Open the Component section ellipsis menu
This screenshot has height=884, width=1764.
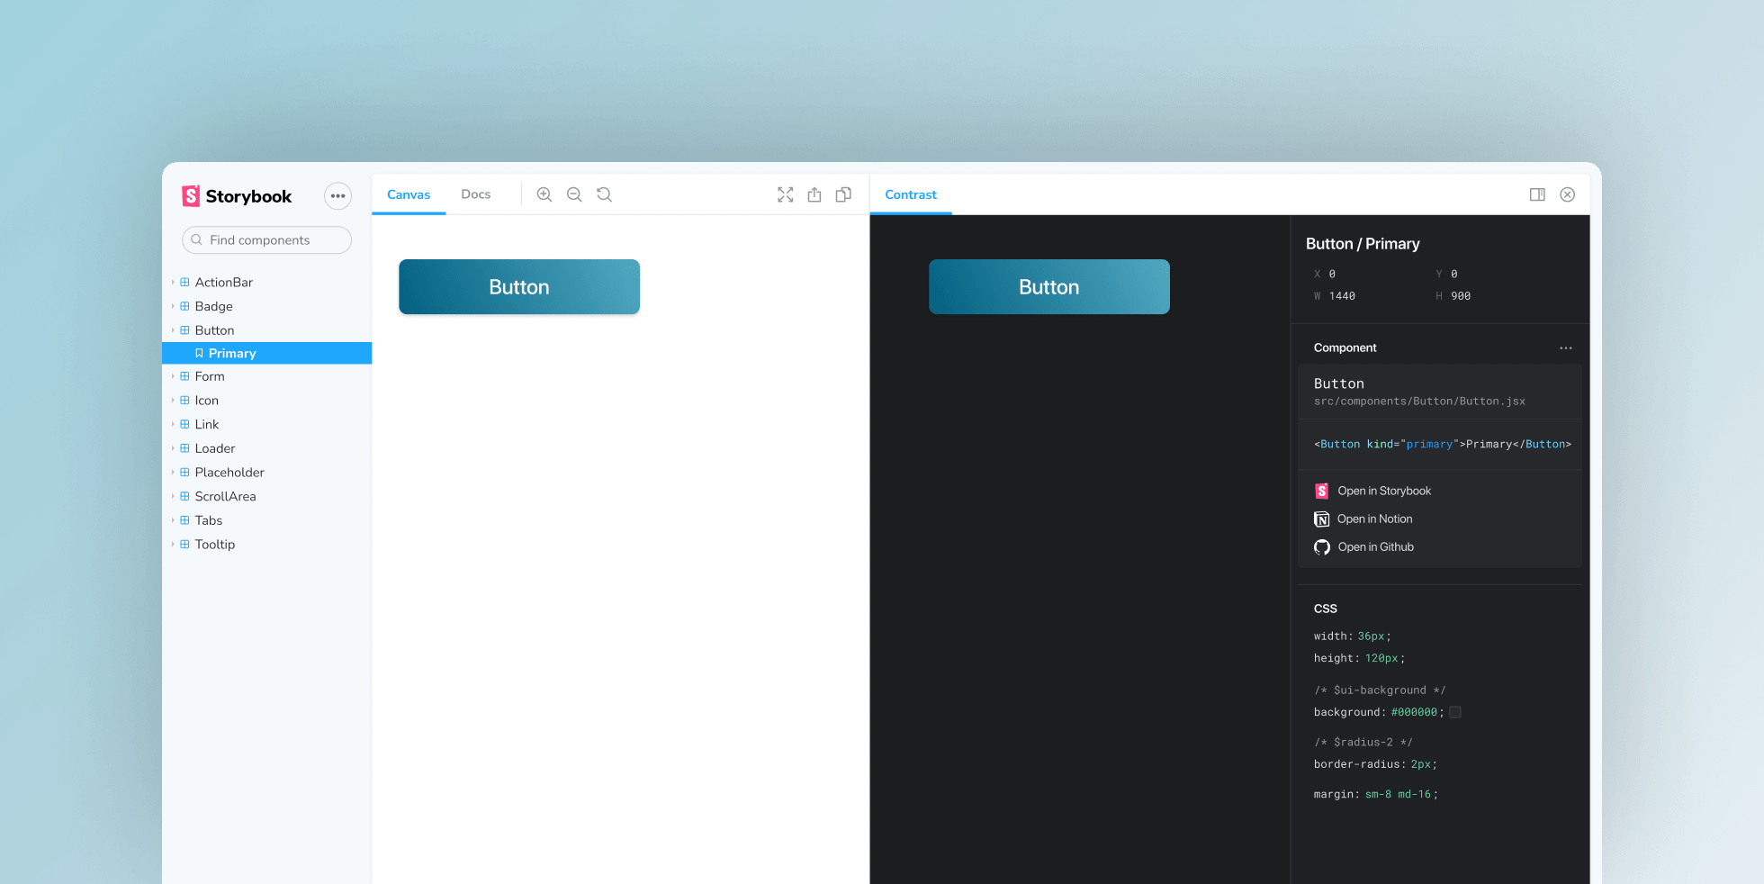[x=1566, y=347]
